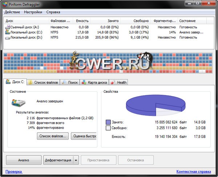Expand the Дефрагментация dropdown arrow

[76, 160]
